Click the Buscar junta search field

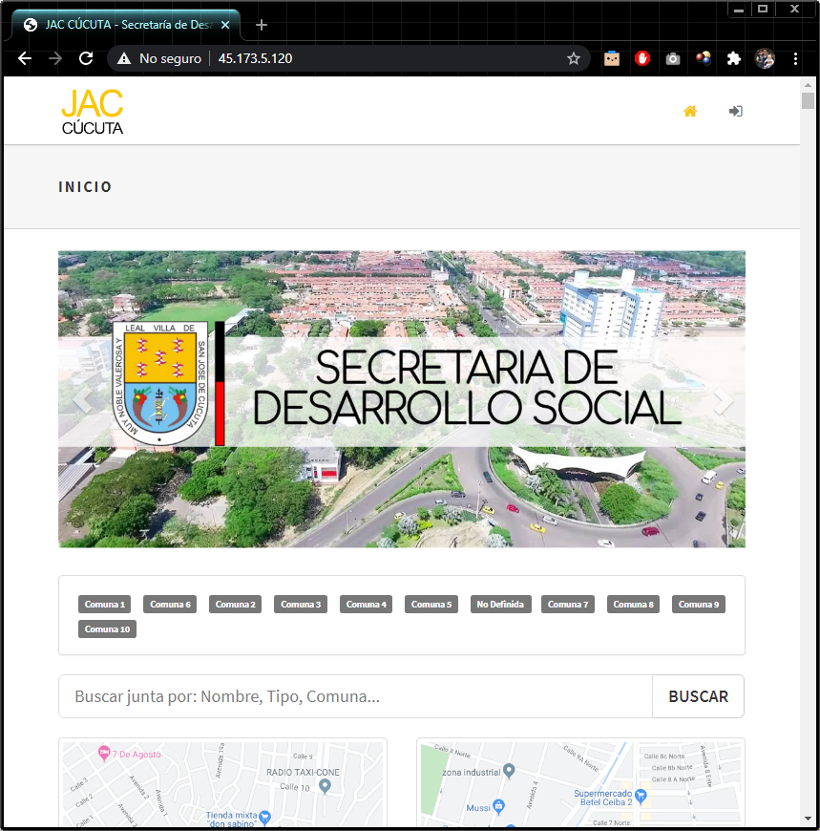coord(355,696)
